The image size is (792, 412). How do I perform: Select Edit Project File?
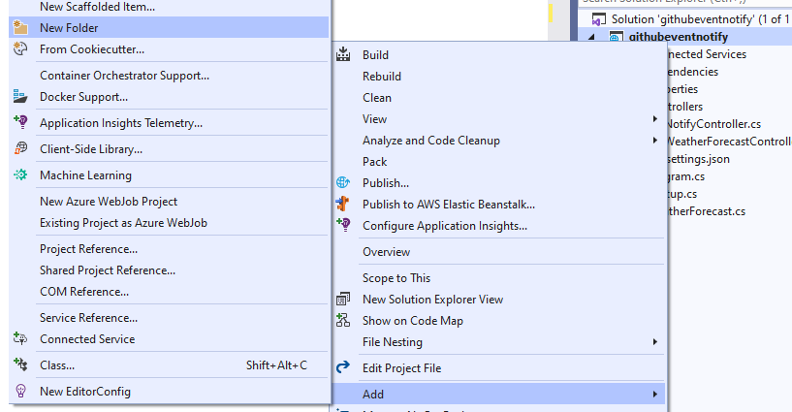click(498, 368)
